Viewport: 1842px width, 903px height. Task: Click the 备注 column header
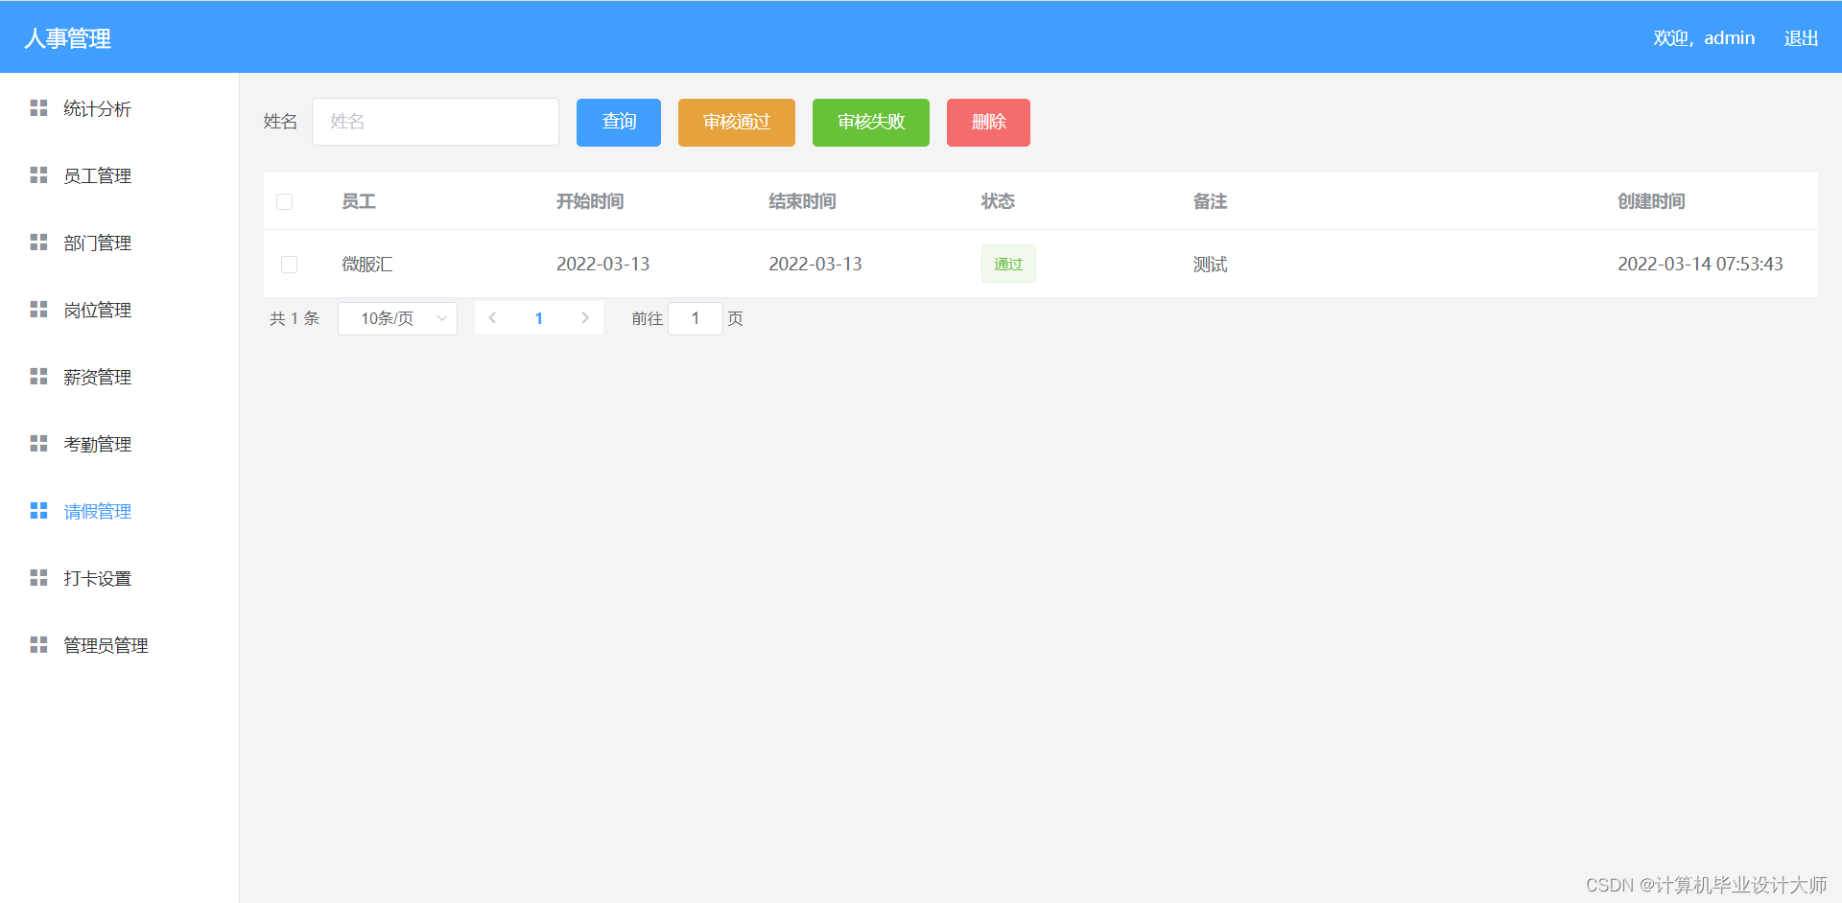[x=1210, y=201]
